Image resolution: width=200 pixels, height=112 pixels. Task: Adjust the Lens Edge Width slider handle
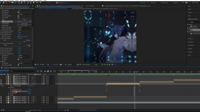29,46
